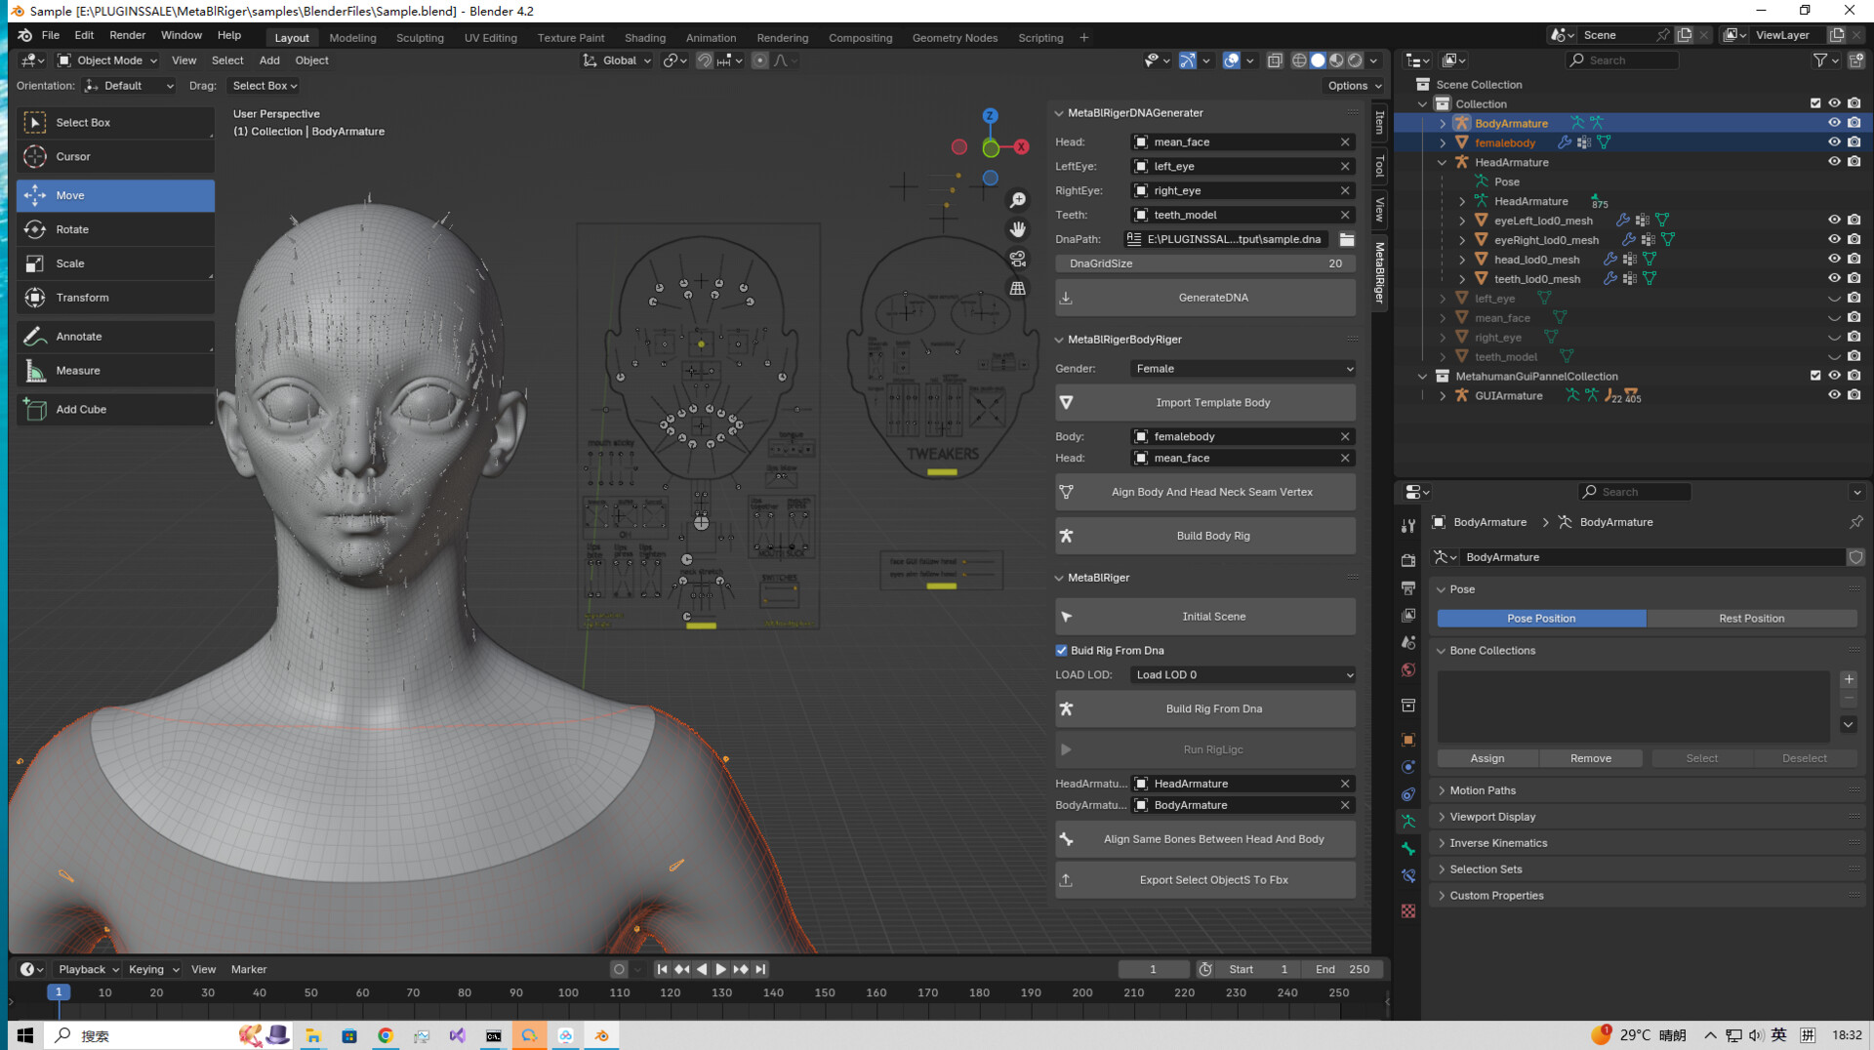This screenshot has height=1050, width=1874.
Task: Disable Collection render with its checkbox
Action: 1815,102
